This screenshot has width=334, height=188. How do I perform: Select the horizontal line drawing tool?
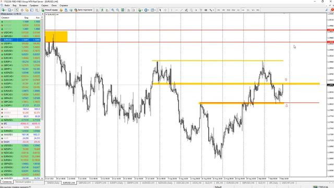(x=176, y=10)
